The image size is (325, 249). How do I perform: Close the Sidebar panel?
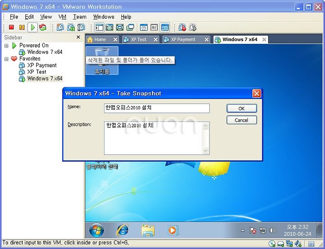tap(78, 37)
